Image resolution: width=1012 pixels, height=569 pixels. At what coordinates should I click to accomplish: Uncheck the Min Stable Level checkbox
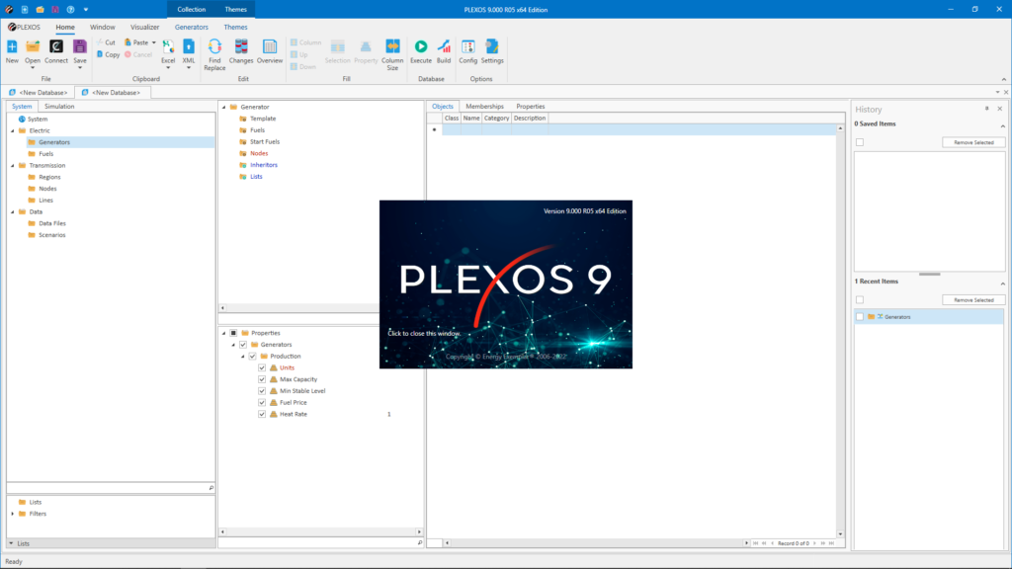tap(262, 391)
